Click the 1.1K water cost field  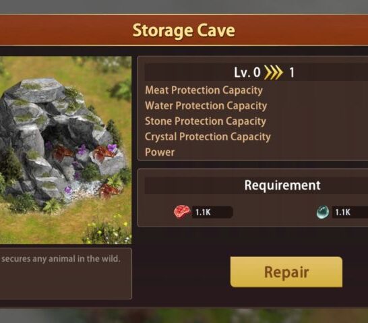[350, 212]
